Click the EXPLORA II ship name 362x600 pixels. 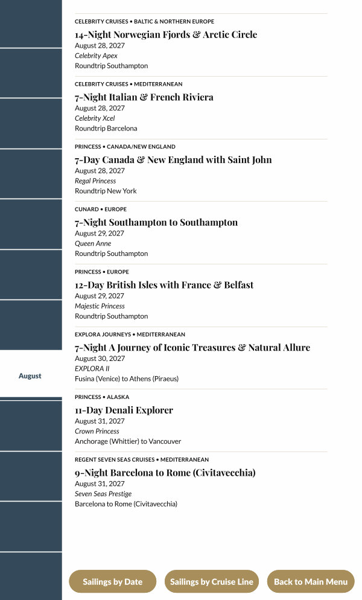[92, 369]
